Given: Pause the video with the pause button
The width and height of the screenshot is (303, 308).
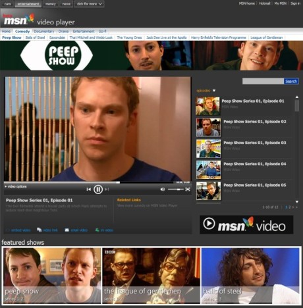Looking at the screenshot, I should (98, 189).
